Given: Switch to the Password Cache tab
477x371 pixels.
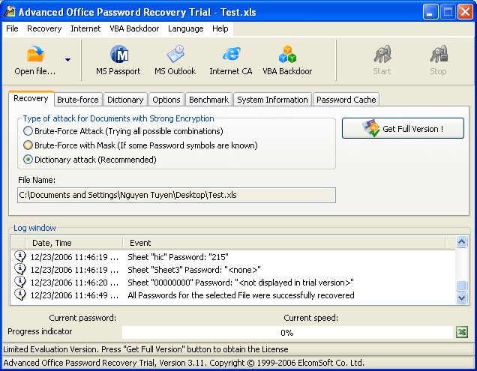Looking at the screenshot, I should pyautogui.click(x=346, y=100).
